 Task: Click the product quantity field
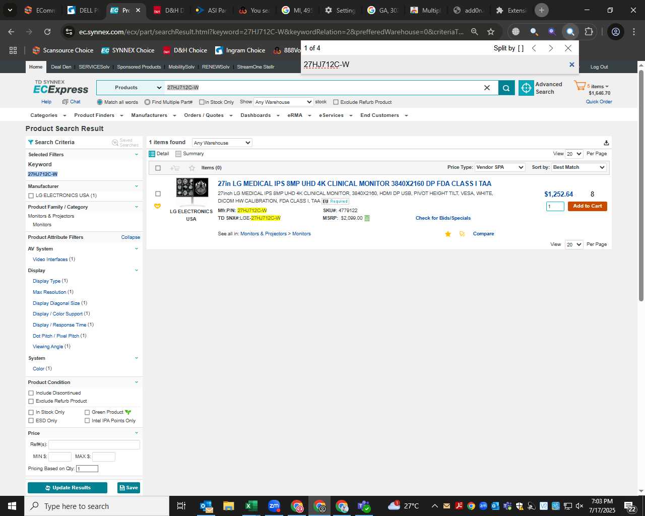tap(555, 206)
